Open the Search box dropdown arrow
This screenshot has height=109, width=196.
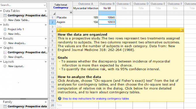pos(45,5)
